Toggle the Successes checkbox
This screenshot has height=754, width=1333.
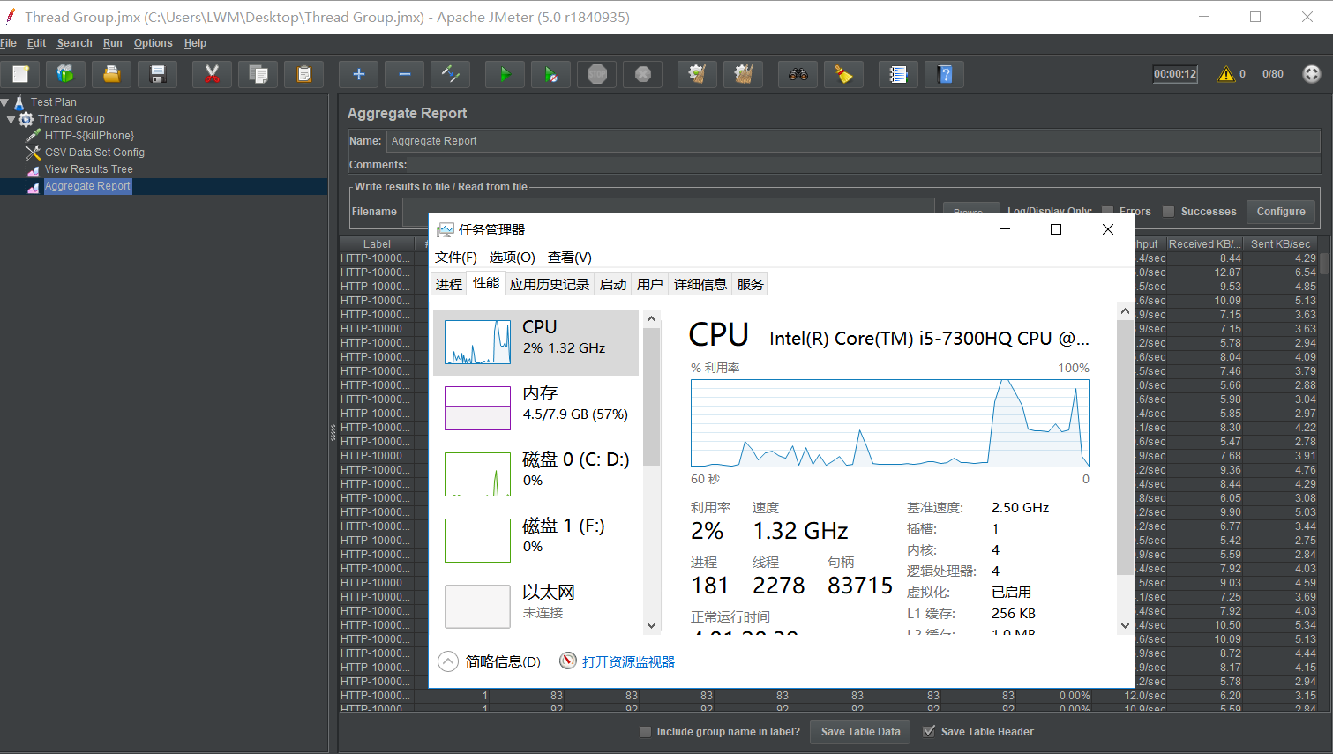point(1168,212)
